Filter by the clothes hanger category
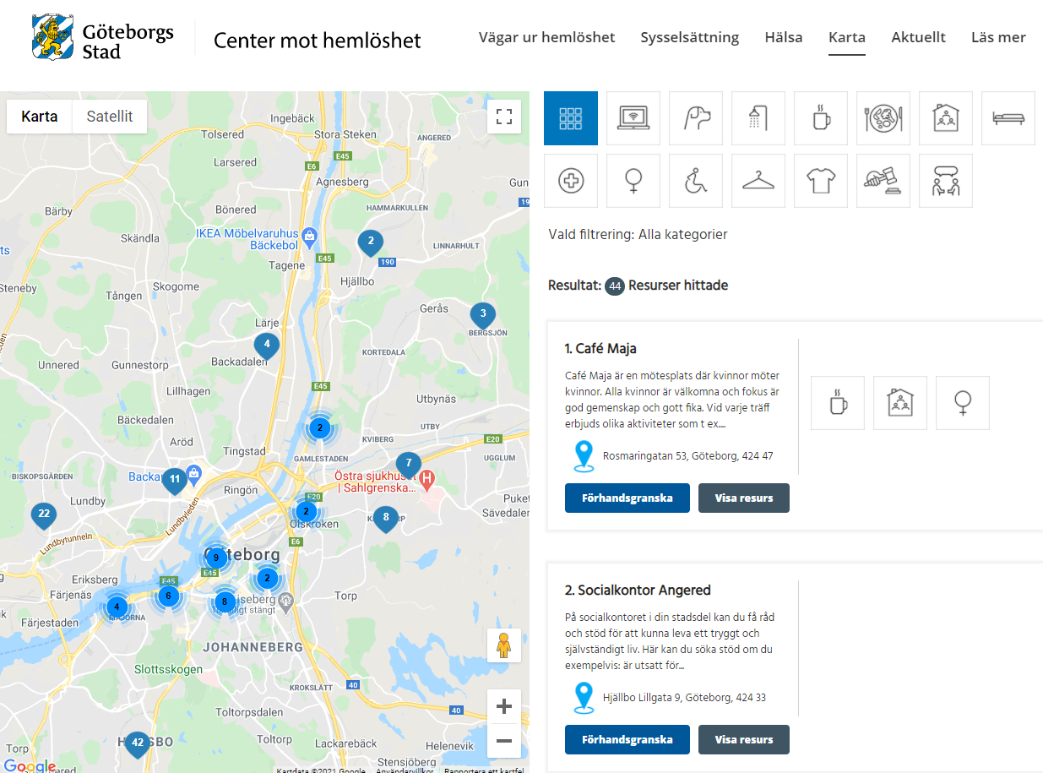Screen dimensions: 1043x773 tap(758, 181)
